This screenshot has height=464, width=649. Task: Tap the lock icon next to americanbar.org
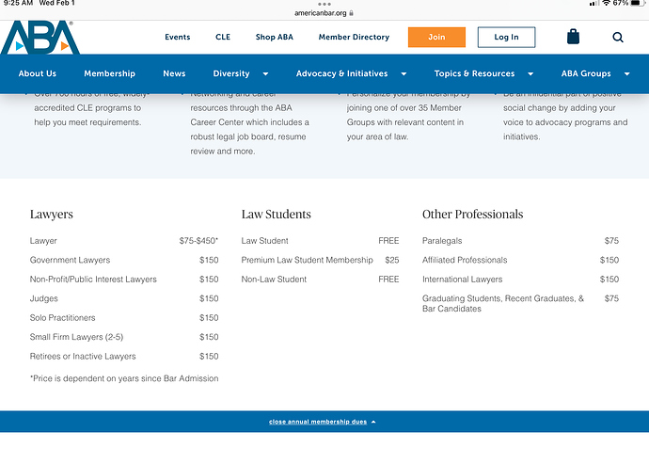pyautogui.click(x=352, y=13)
